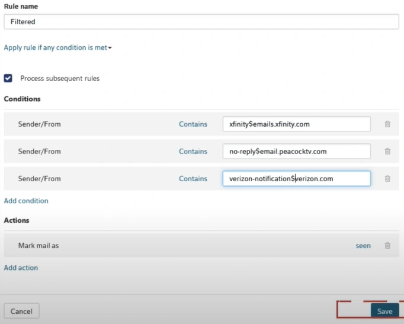Image resolution: width=404 pixels, height=324 pixels.
Task: Uncheck Process subsequent rules checkbox
Action: click(x=8, y=78)
